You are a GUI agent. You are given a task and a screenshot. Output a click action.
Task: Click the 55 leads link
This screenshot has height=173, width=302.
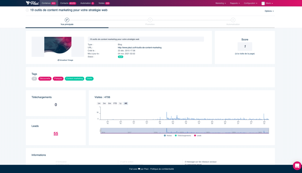tap(56, 134)
